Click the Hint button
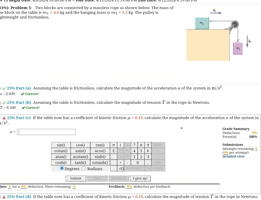The height and width of the screenshot is (200, 261). pos(97,178)
